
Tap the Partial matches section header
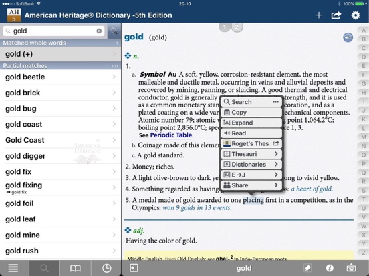(60, 66)
